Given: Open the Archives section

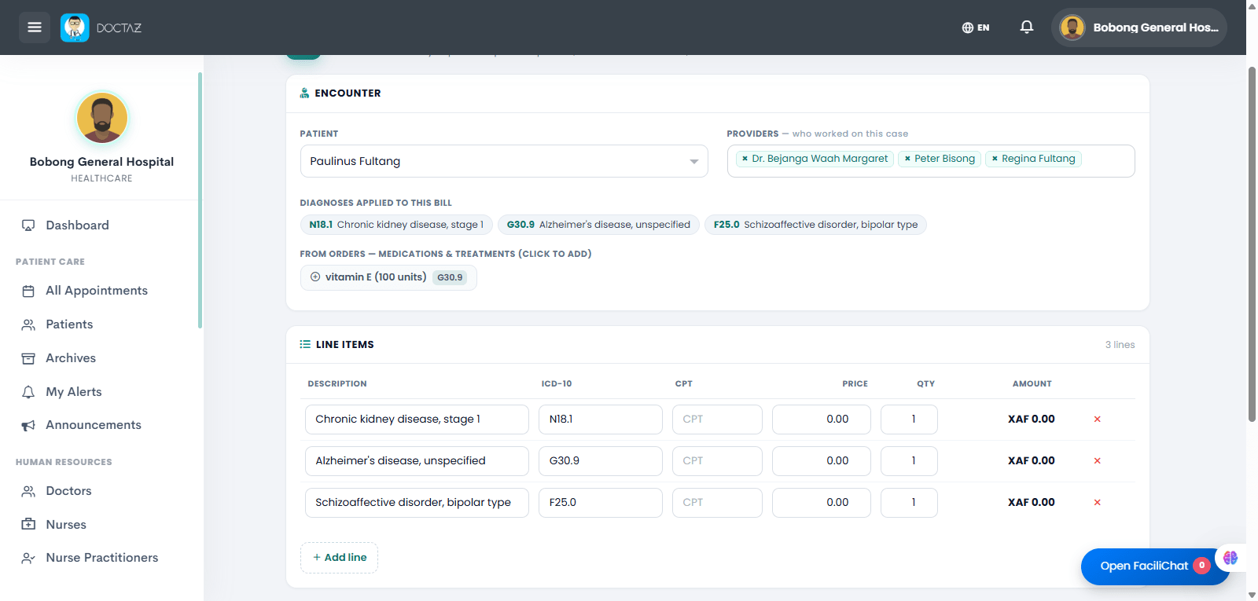Looking at the screenshot, I should pyautogui.click(x=71, y=358).
